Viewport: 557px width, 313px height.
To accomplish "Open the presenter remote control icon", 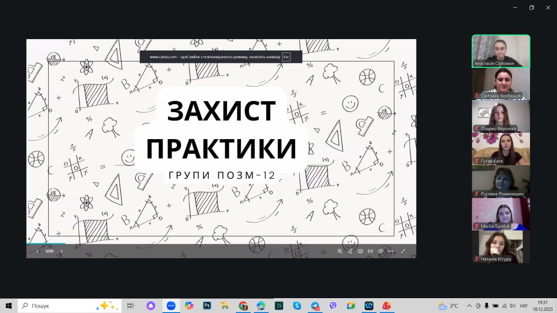I will [x=370, y=251].
